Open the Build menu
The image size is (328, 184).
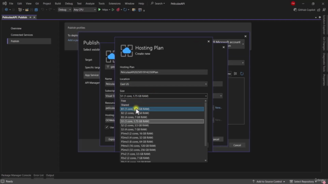coord(58,4)
